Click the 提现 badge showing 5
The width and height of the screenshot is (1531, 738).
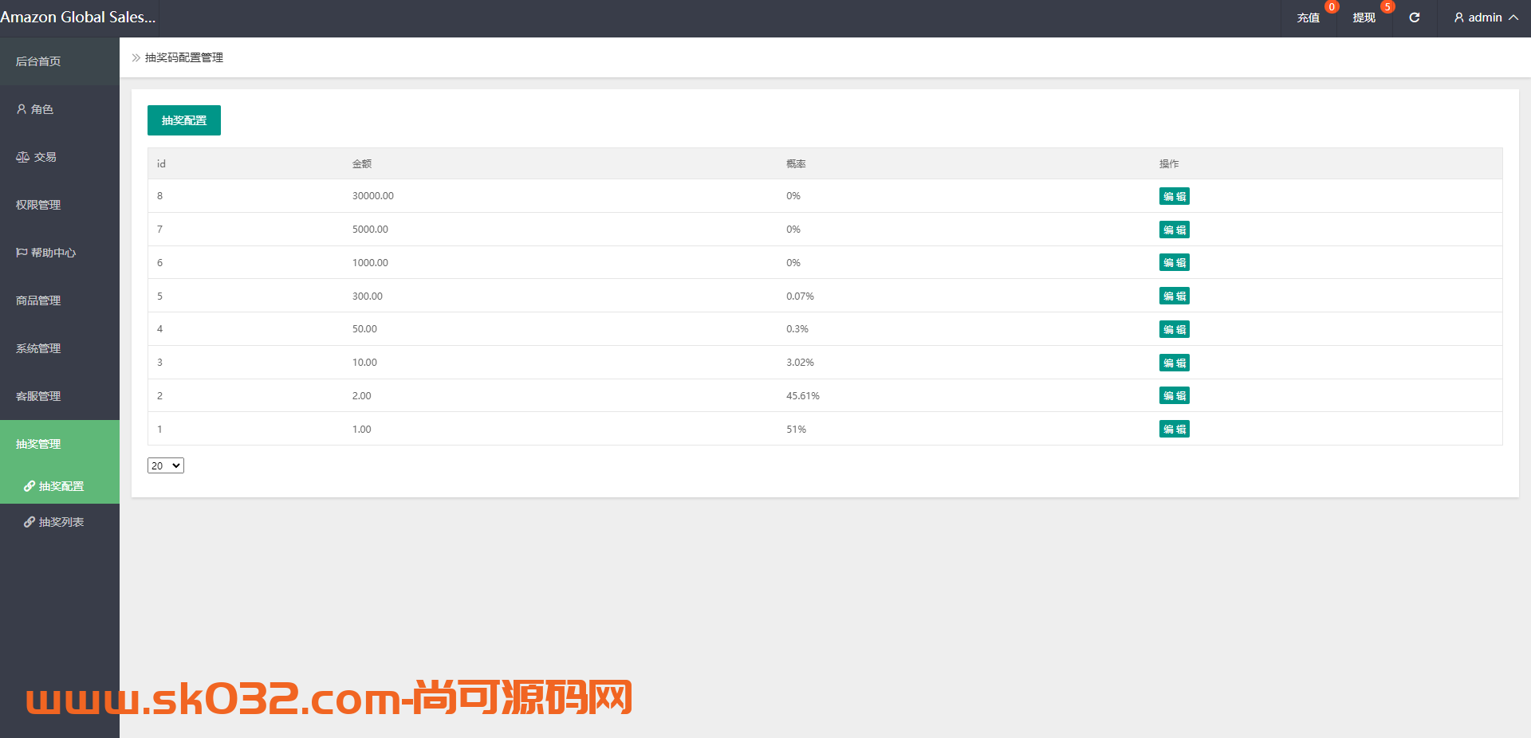1387,7
